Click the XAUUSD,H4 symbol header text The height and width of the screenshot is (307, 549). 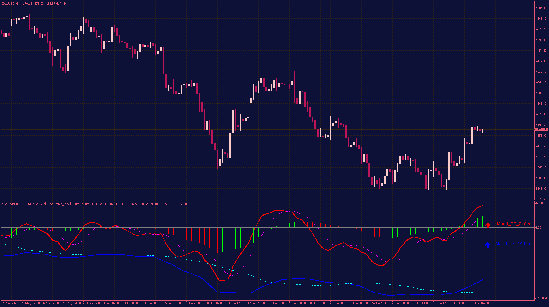point(11,4)
